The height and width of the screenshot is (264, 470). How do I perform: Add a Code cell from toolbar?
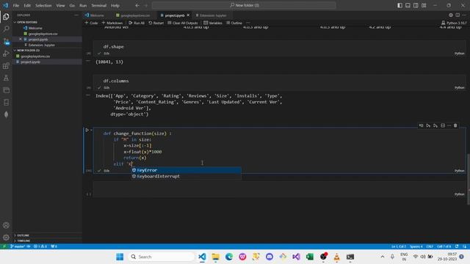[91, 23]
